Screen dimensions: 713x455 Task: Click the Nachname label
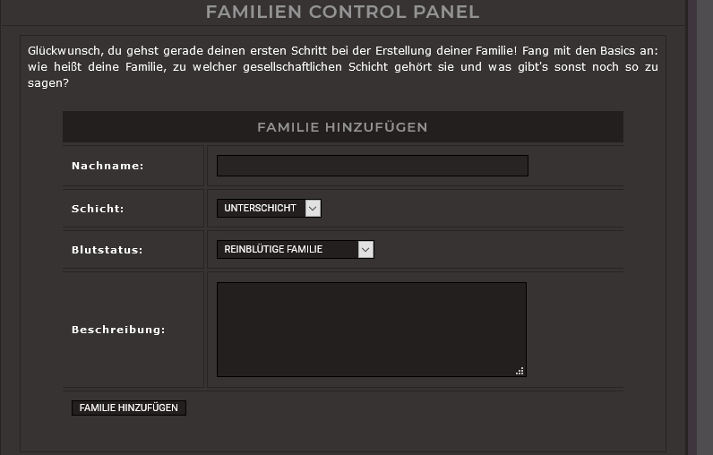point(107,166)
